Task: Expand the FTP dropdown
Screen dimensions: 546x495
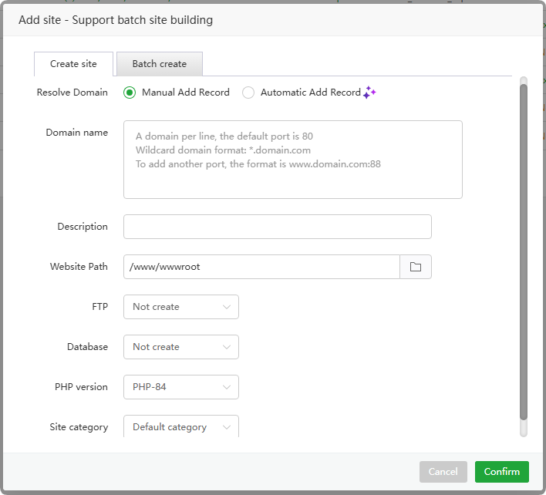Action: (181, 307)
